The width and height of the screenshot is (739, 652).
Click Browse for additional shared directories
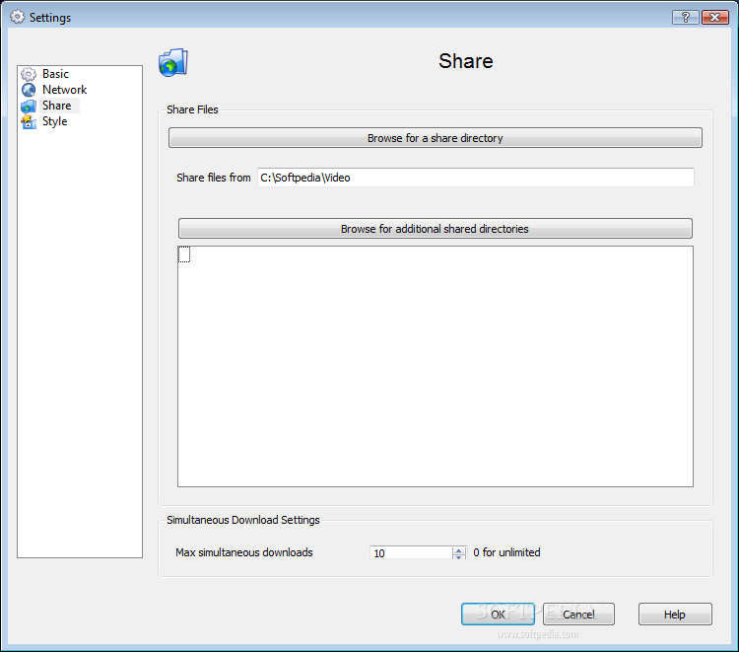tap(435, 228)
